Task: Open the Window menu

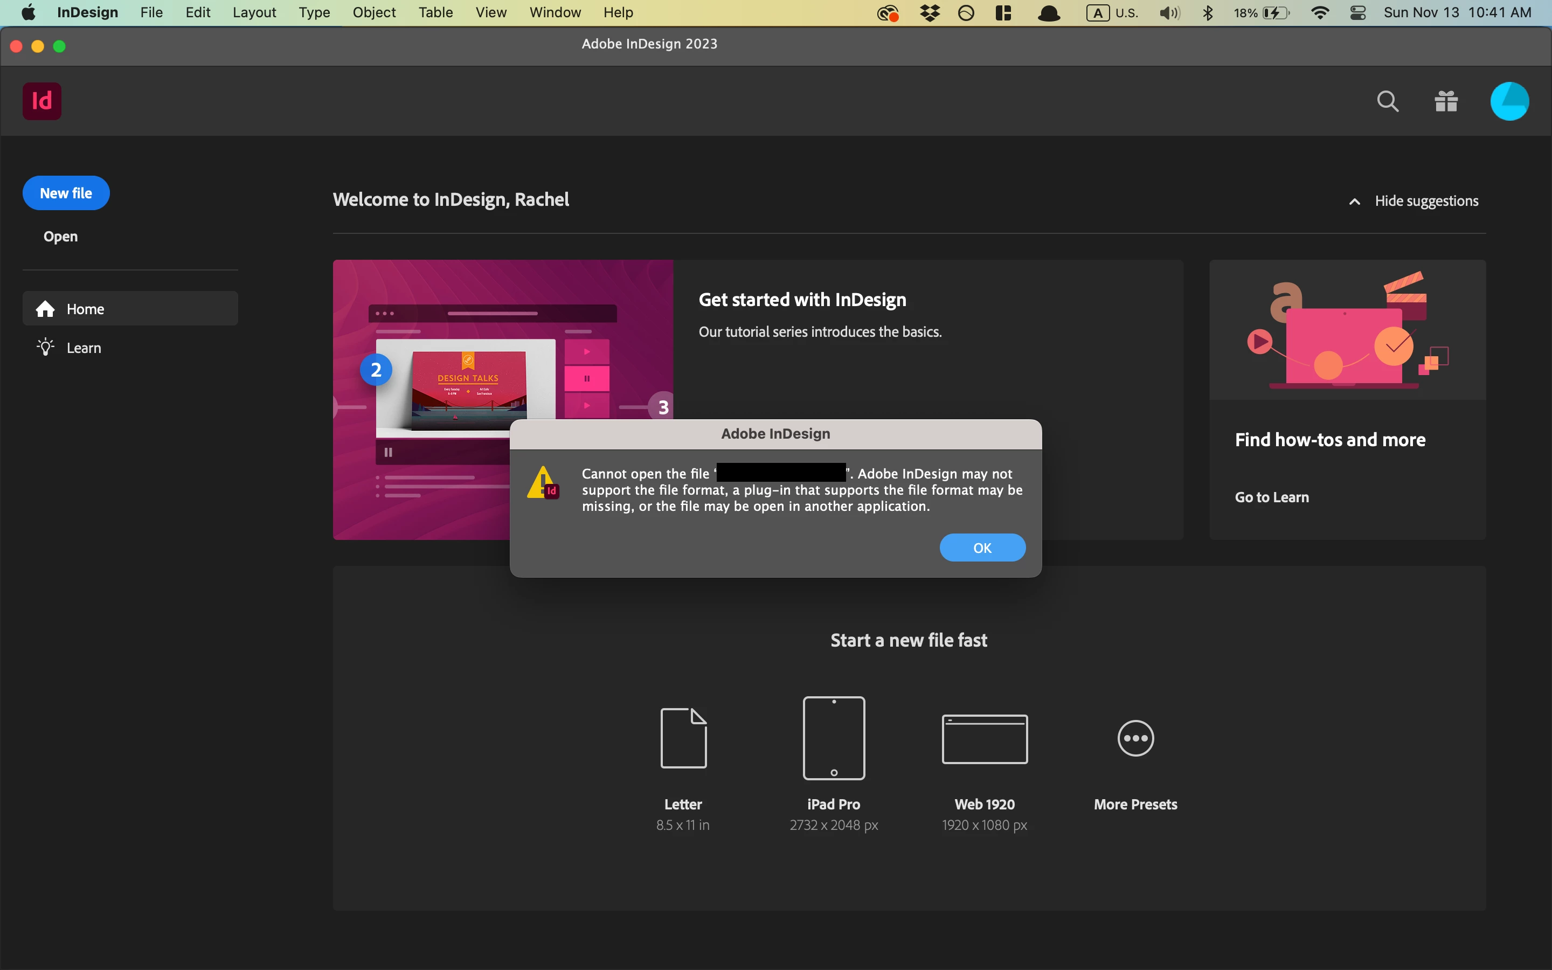Action: (x=555, y=13)
